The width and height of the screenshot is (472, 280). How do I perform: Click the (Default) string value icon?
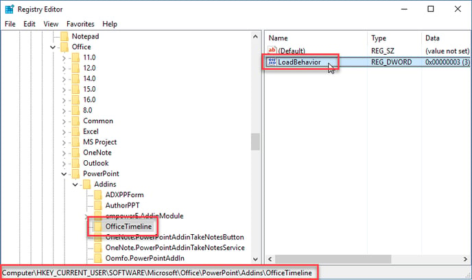click(272, 50)
